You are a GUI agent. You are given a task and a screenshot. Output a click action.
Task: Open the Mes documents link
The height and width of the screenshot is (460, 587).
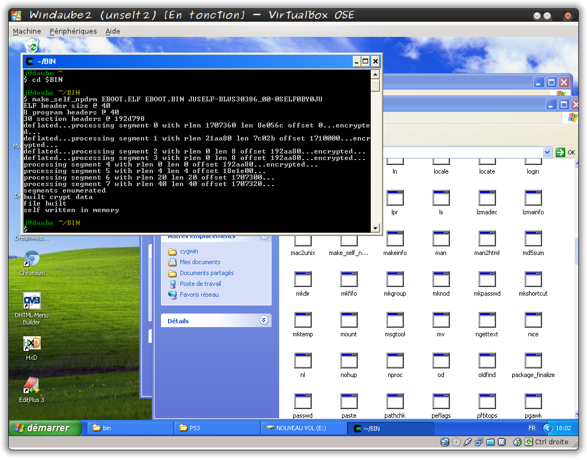pyautogui.click(x=200, y=262)
